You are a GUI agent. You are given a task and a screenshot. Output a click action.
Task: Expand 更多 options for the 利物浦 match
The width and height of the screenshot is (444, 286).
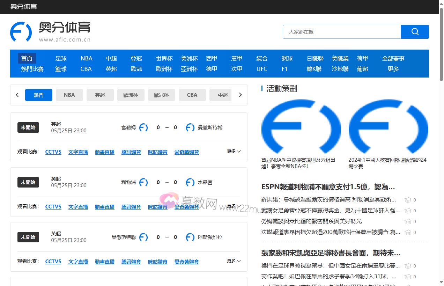pyautogui.click(x=233, y=206)
